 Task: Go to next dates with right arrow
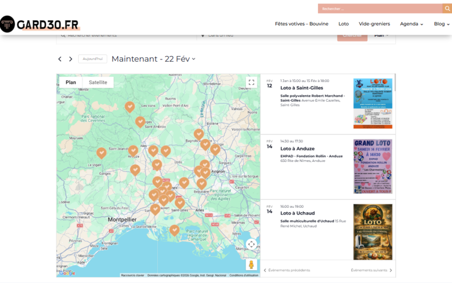pos(71,59)
